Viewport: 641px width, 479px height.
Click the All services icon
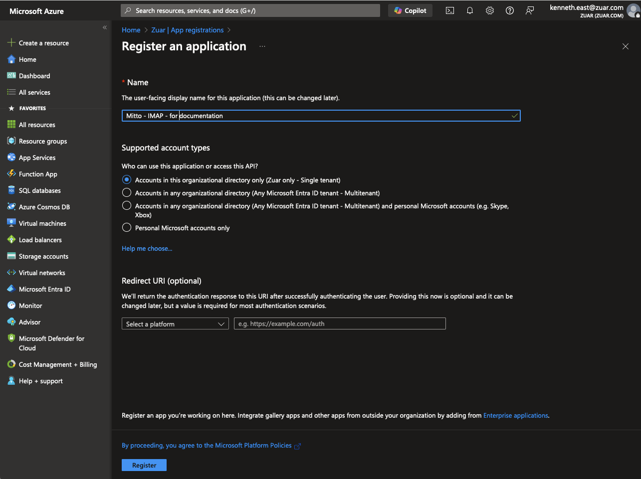[11, 92]
